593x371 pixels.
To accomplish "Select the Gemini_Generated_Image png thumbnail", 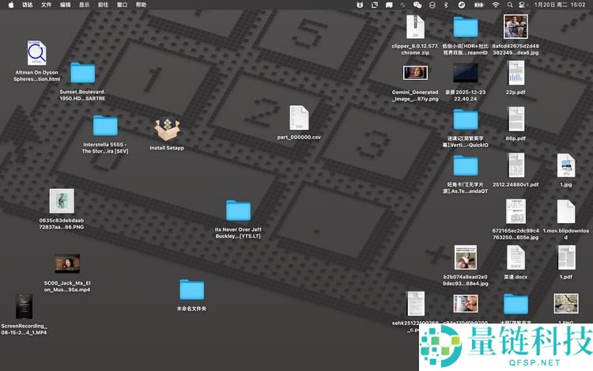I will point(415,73).
